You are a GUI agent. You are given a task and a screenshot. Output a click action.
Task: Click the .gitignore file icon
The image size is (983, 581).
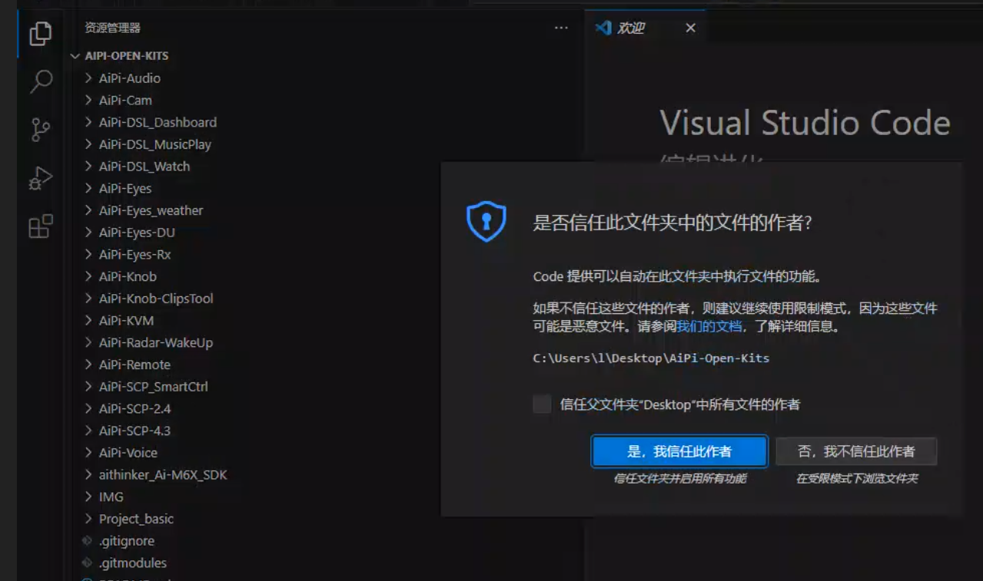tap(87, 541)
